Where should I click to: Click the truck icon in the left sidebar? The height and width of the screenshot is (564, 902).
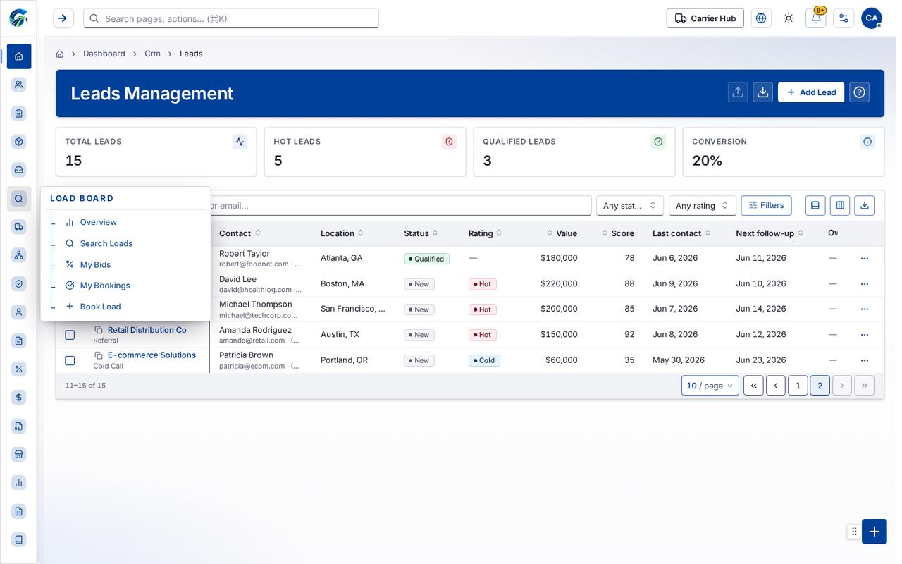pos(19,227)
